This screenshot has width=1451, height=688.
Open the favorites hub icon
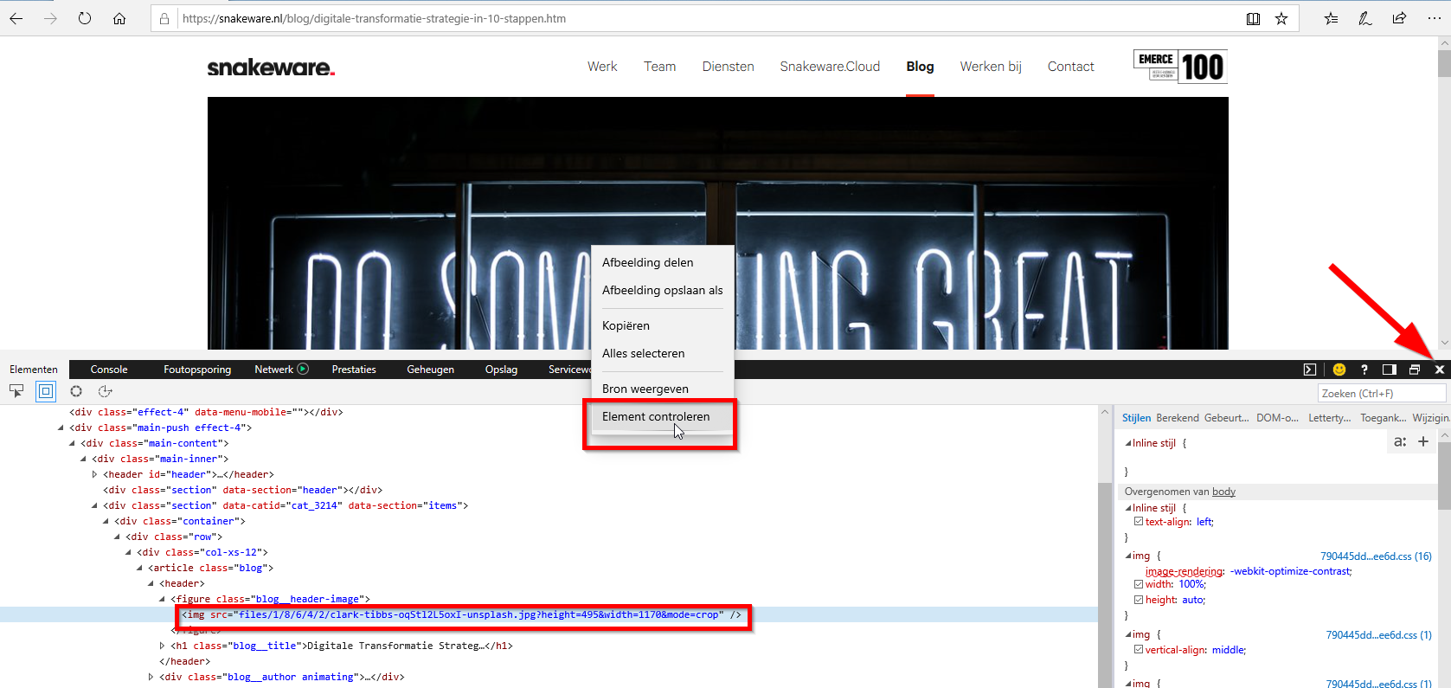pyautogui.click(x=1331, y=18)
